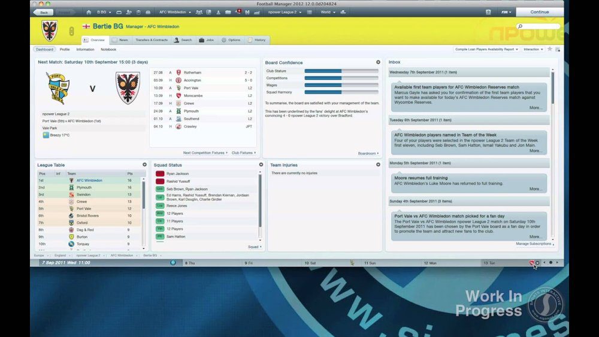The width and height of the screenshot is (599, 337).
Task: Open the AFC Wimbledon club dropdown
Action: click(x=175, y=12)
